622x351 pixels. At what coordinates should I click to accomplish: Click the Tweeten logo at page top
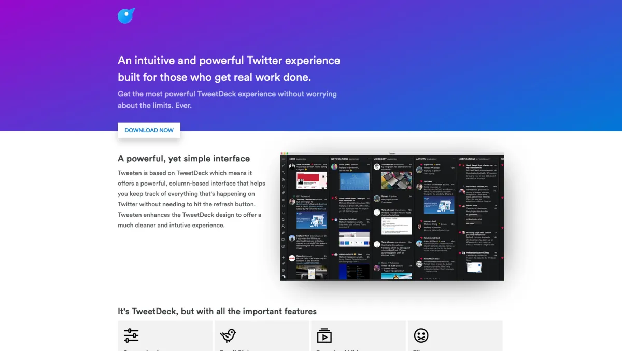[x=126, y=16]
